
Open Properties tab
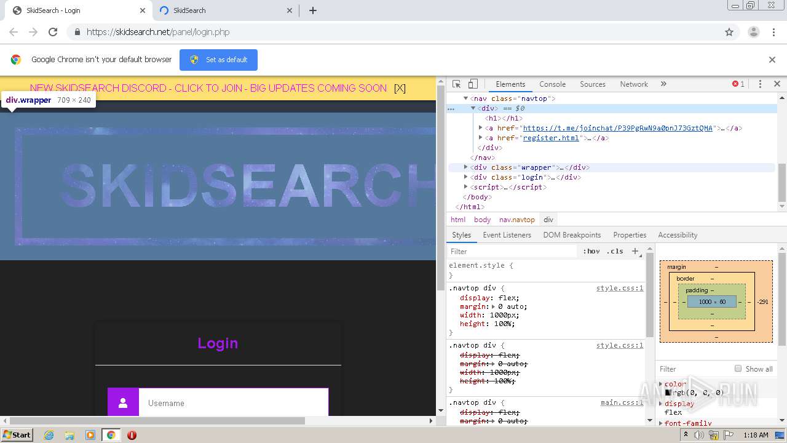[x=630, y=235]
